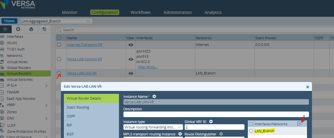
Task: Open Internet-Transport-VR link
Action: [x=84, y=45]
